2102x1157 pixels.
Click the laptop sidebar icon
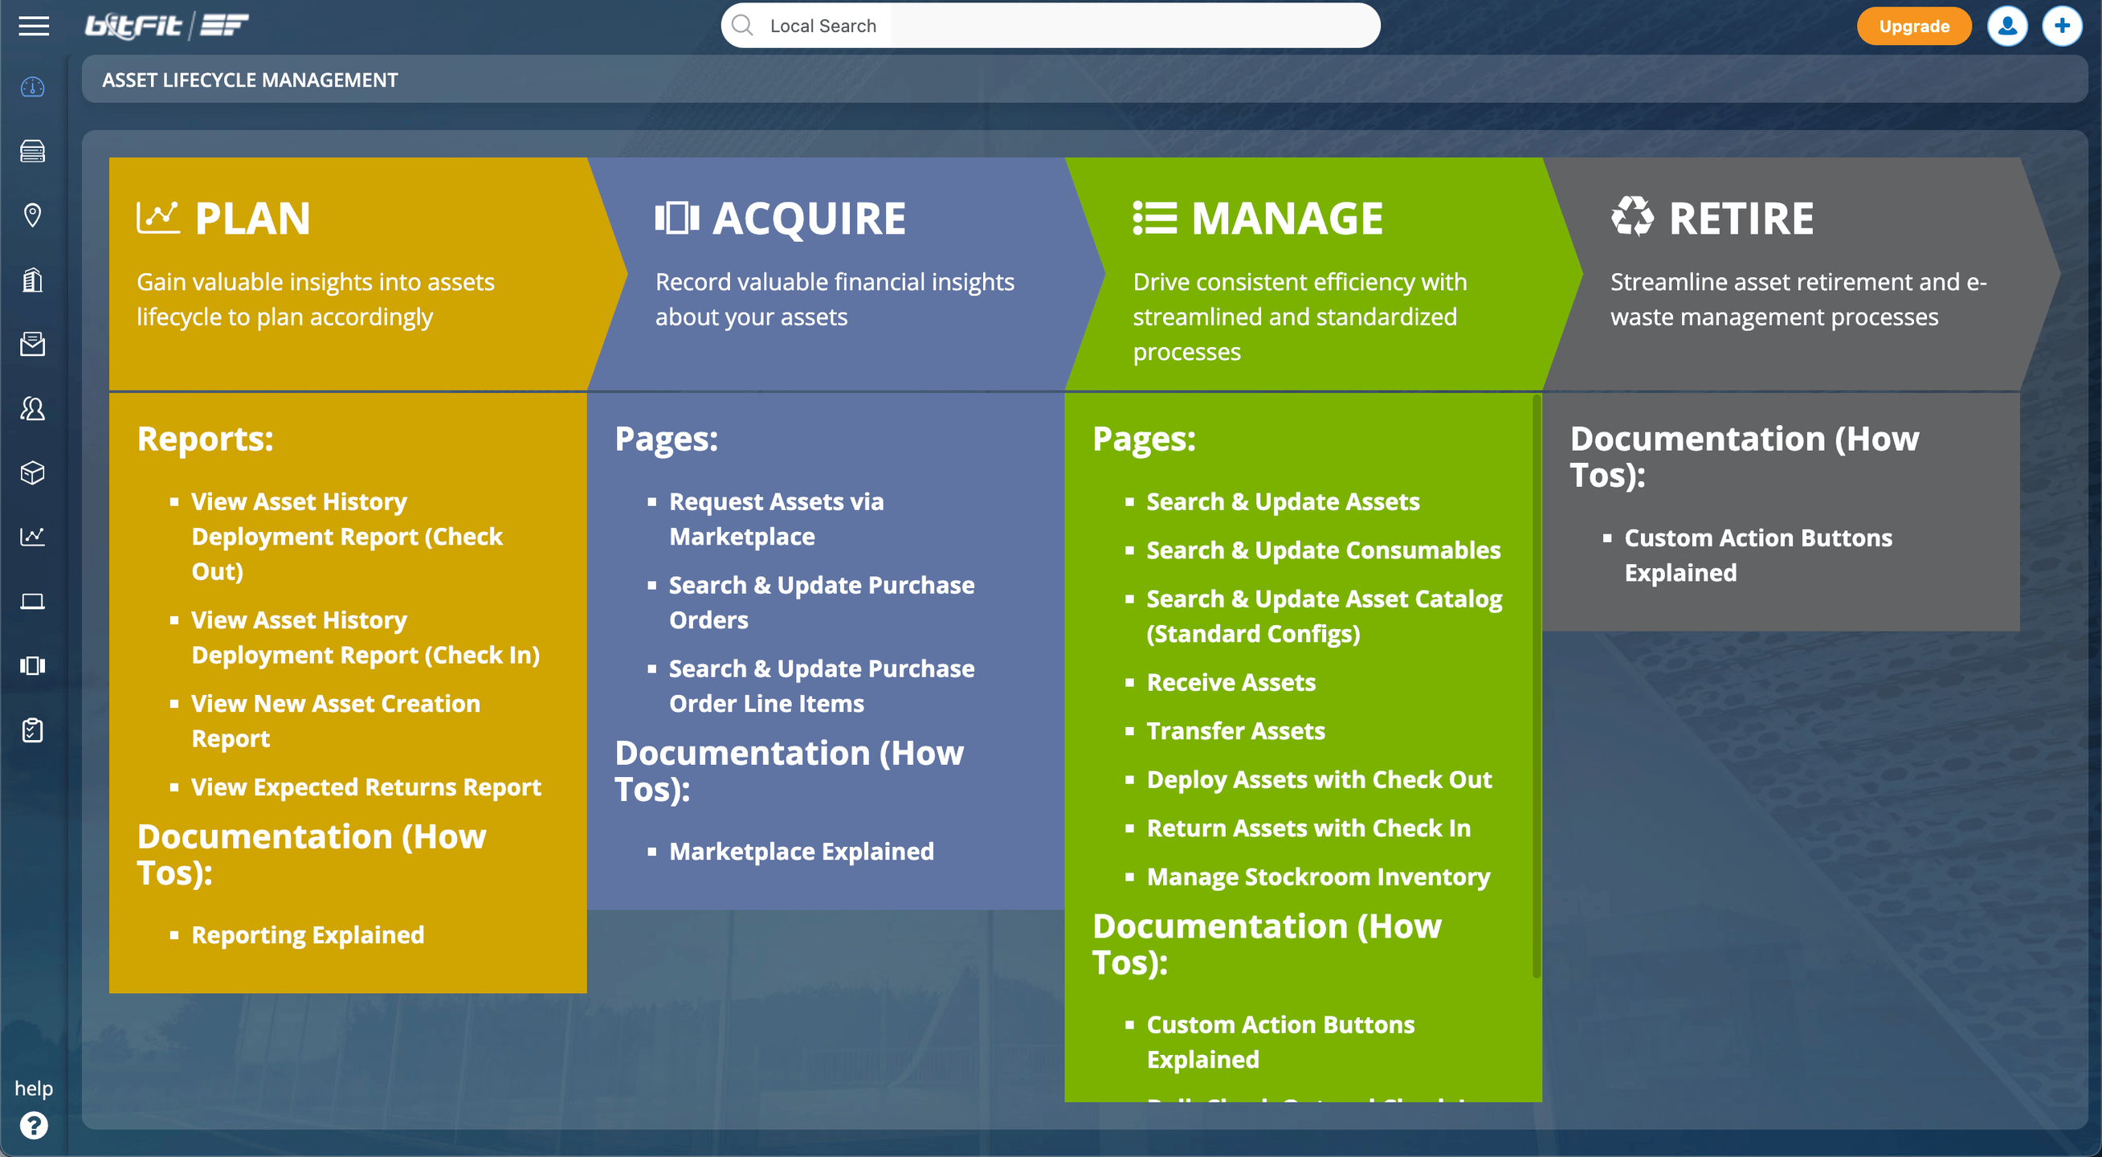(x=33, y=602)
